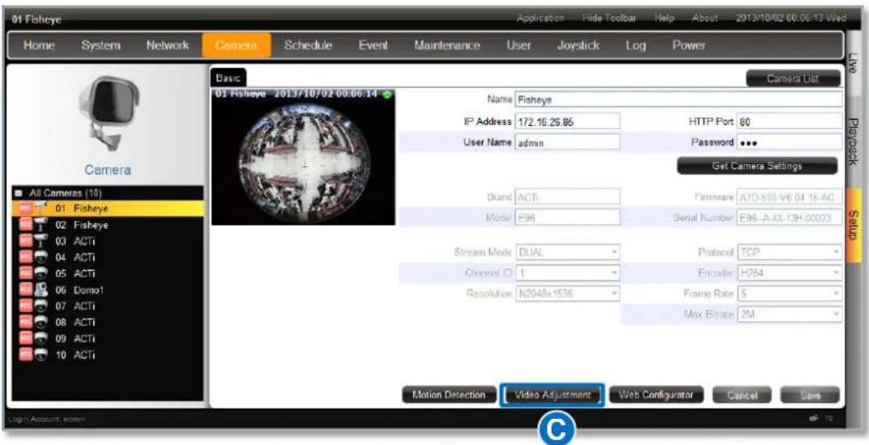Viewport: 869px width, 445px height.
Task: Open the Protocol dropdown
Action: pyautogui.click(x=789, y=252)
